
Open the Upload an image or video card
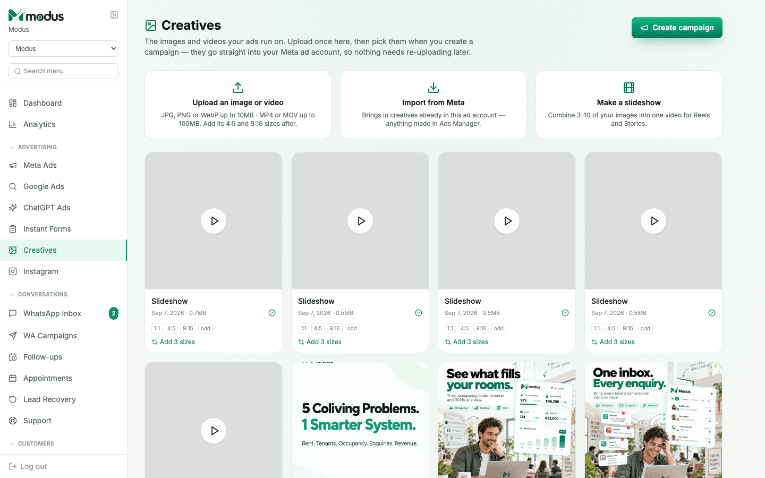(238, 105)
